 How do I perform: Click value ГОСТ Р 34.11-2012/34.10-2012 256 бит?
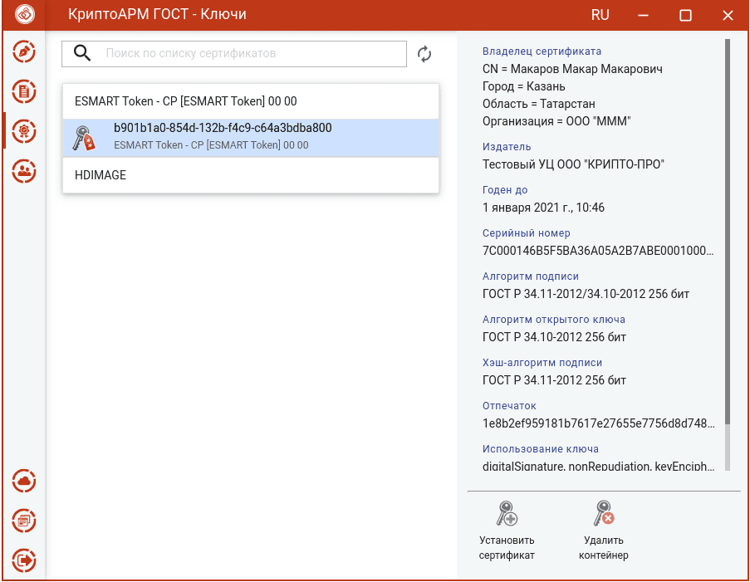pyautogui.click(x=586, y=294)
